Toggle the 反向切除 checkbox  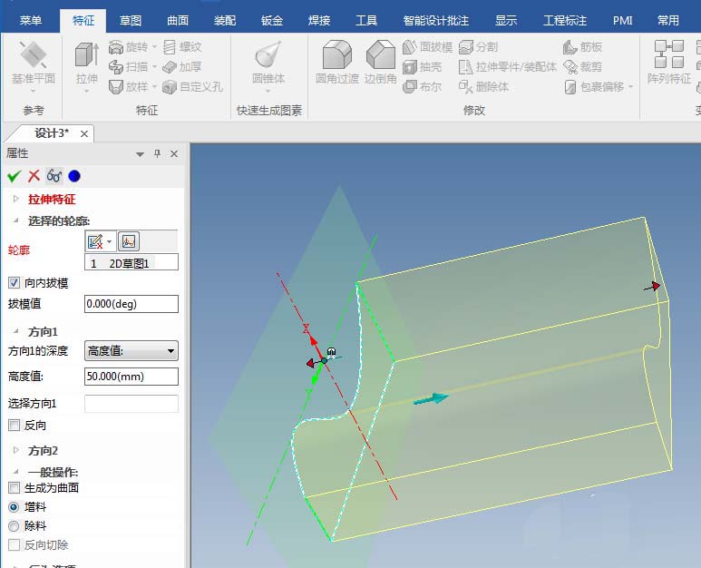click(x=14, y=544)
